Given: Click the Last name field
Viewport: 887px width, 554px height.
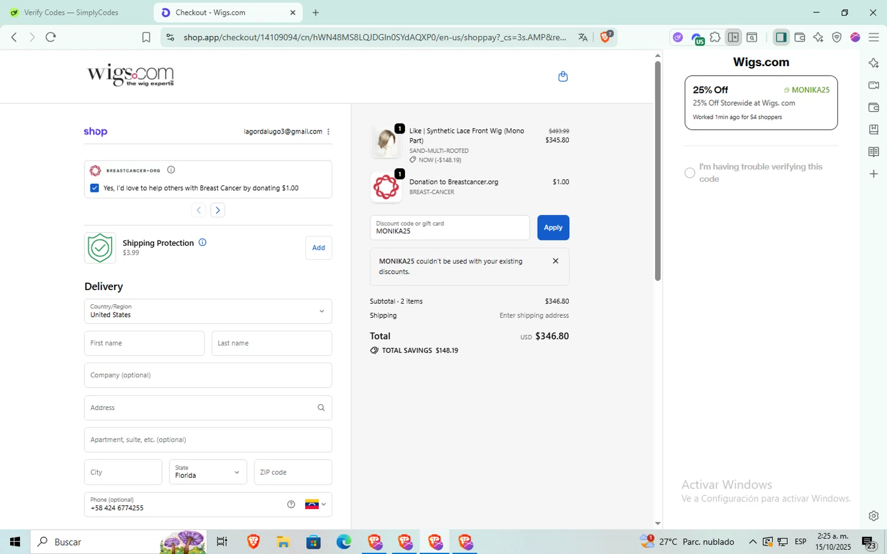Looking at the screenshot, I should coord(271,343).
